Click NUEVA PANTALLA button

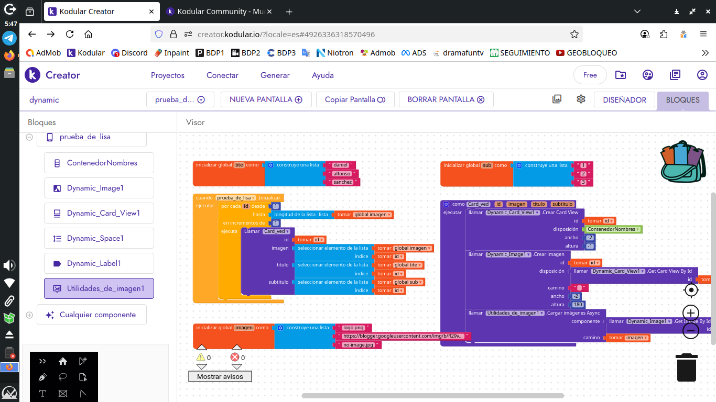(266, 99)
